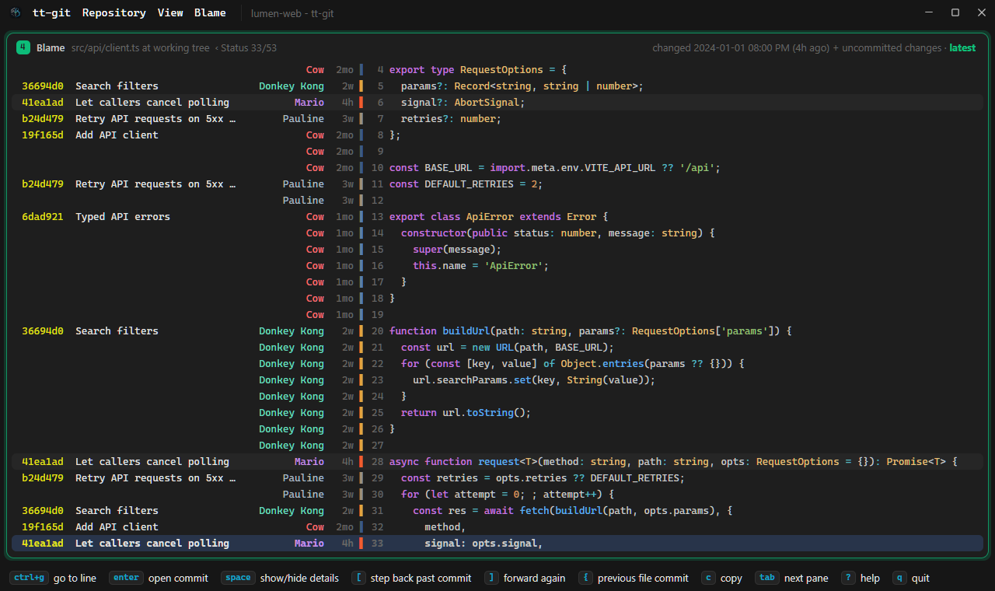Switch panes via 'next pane' hint
Image resolution: width=995 pixels, height=591 pixels.
[791, 578]
